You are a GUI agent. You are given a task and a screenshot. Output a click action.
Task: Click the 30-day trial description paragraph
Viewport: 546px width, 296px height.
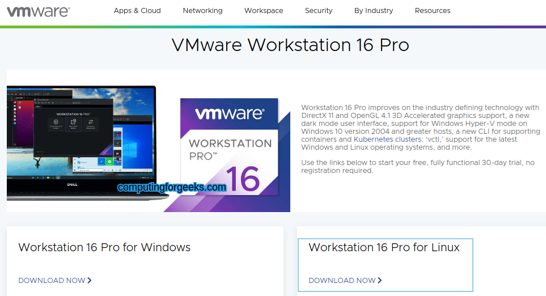(418, 167)
